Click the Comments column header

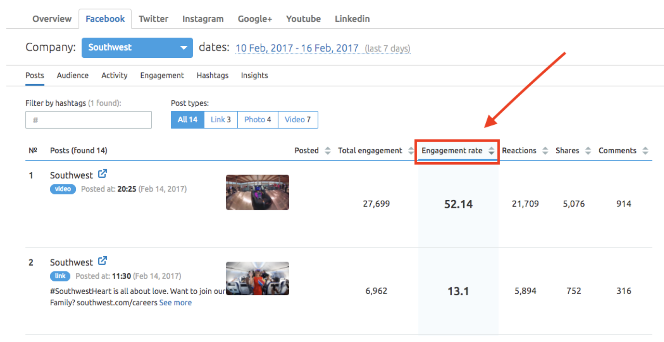point(617,151)
